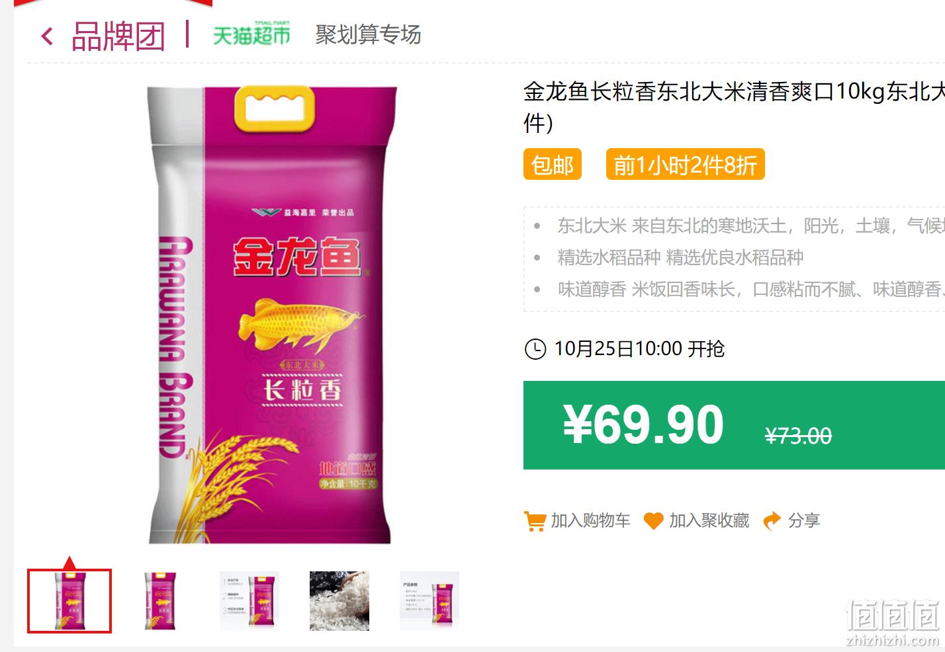Select the third thumbnail with feature list

[x=249, y=601]
